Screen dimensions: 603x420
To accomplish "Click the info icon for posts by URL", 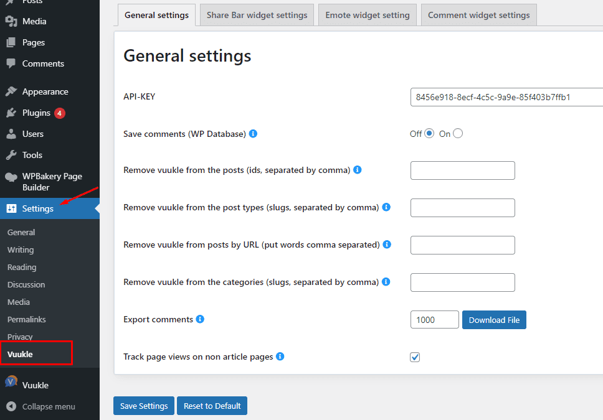I will pos(387,244).
